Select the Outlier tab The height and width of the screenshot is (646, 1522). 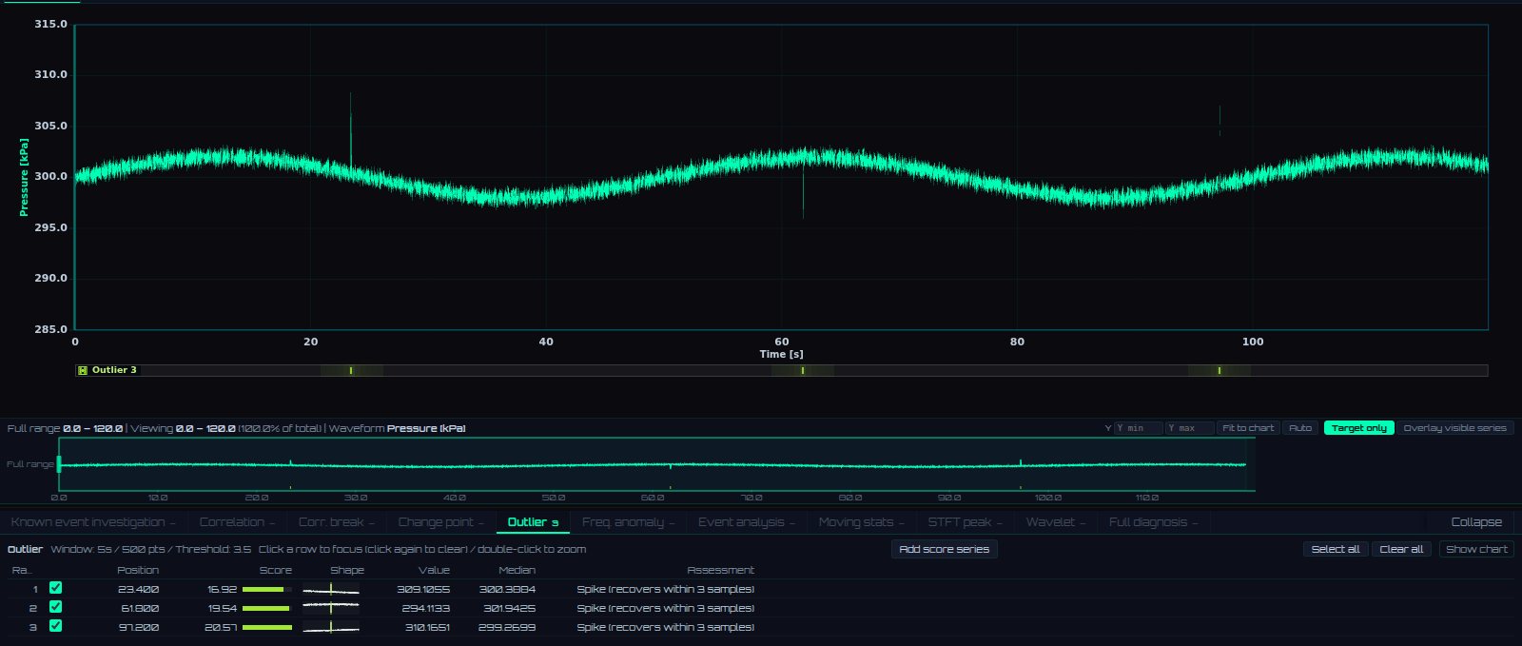pos(533,522)
